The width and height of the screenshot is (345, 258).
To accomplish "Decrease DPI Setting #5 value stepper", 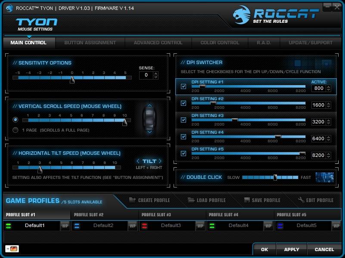I will coord(329,157).
